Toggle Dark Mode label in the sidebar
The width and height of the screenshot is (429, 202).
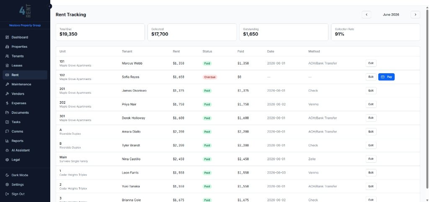click(20, 175)
